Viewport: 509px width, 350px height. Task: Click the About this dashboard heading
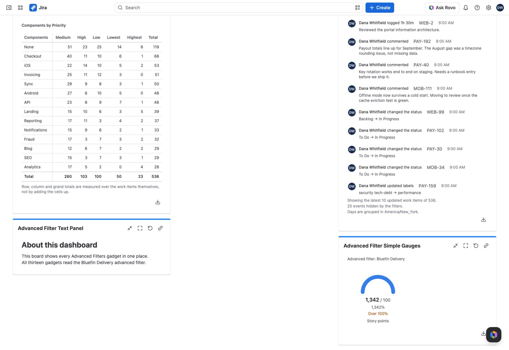59,245
